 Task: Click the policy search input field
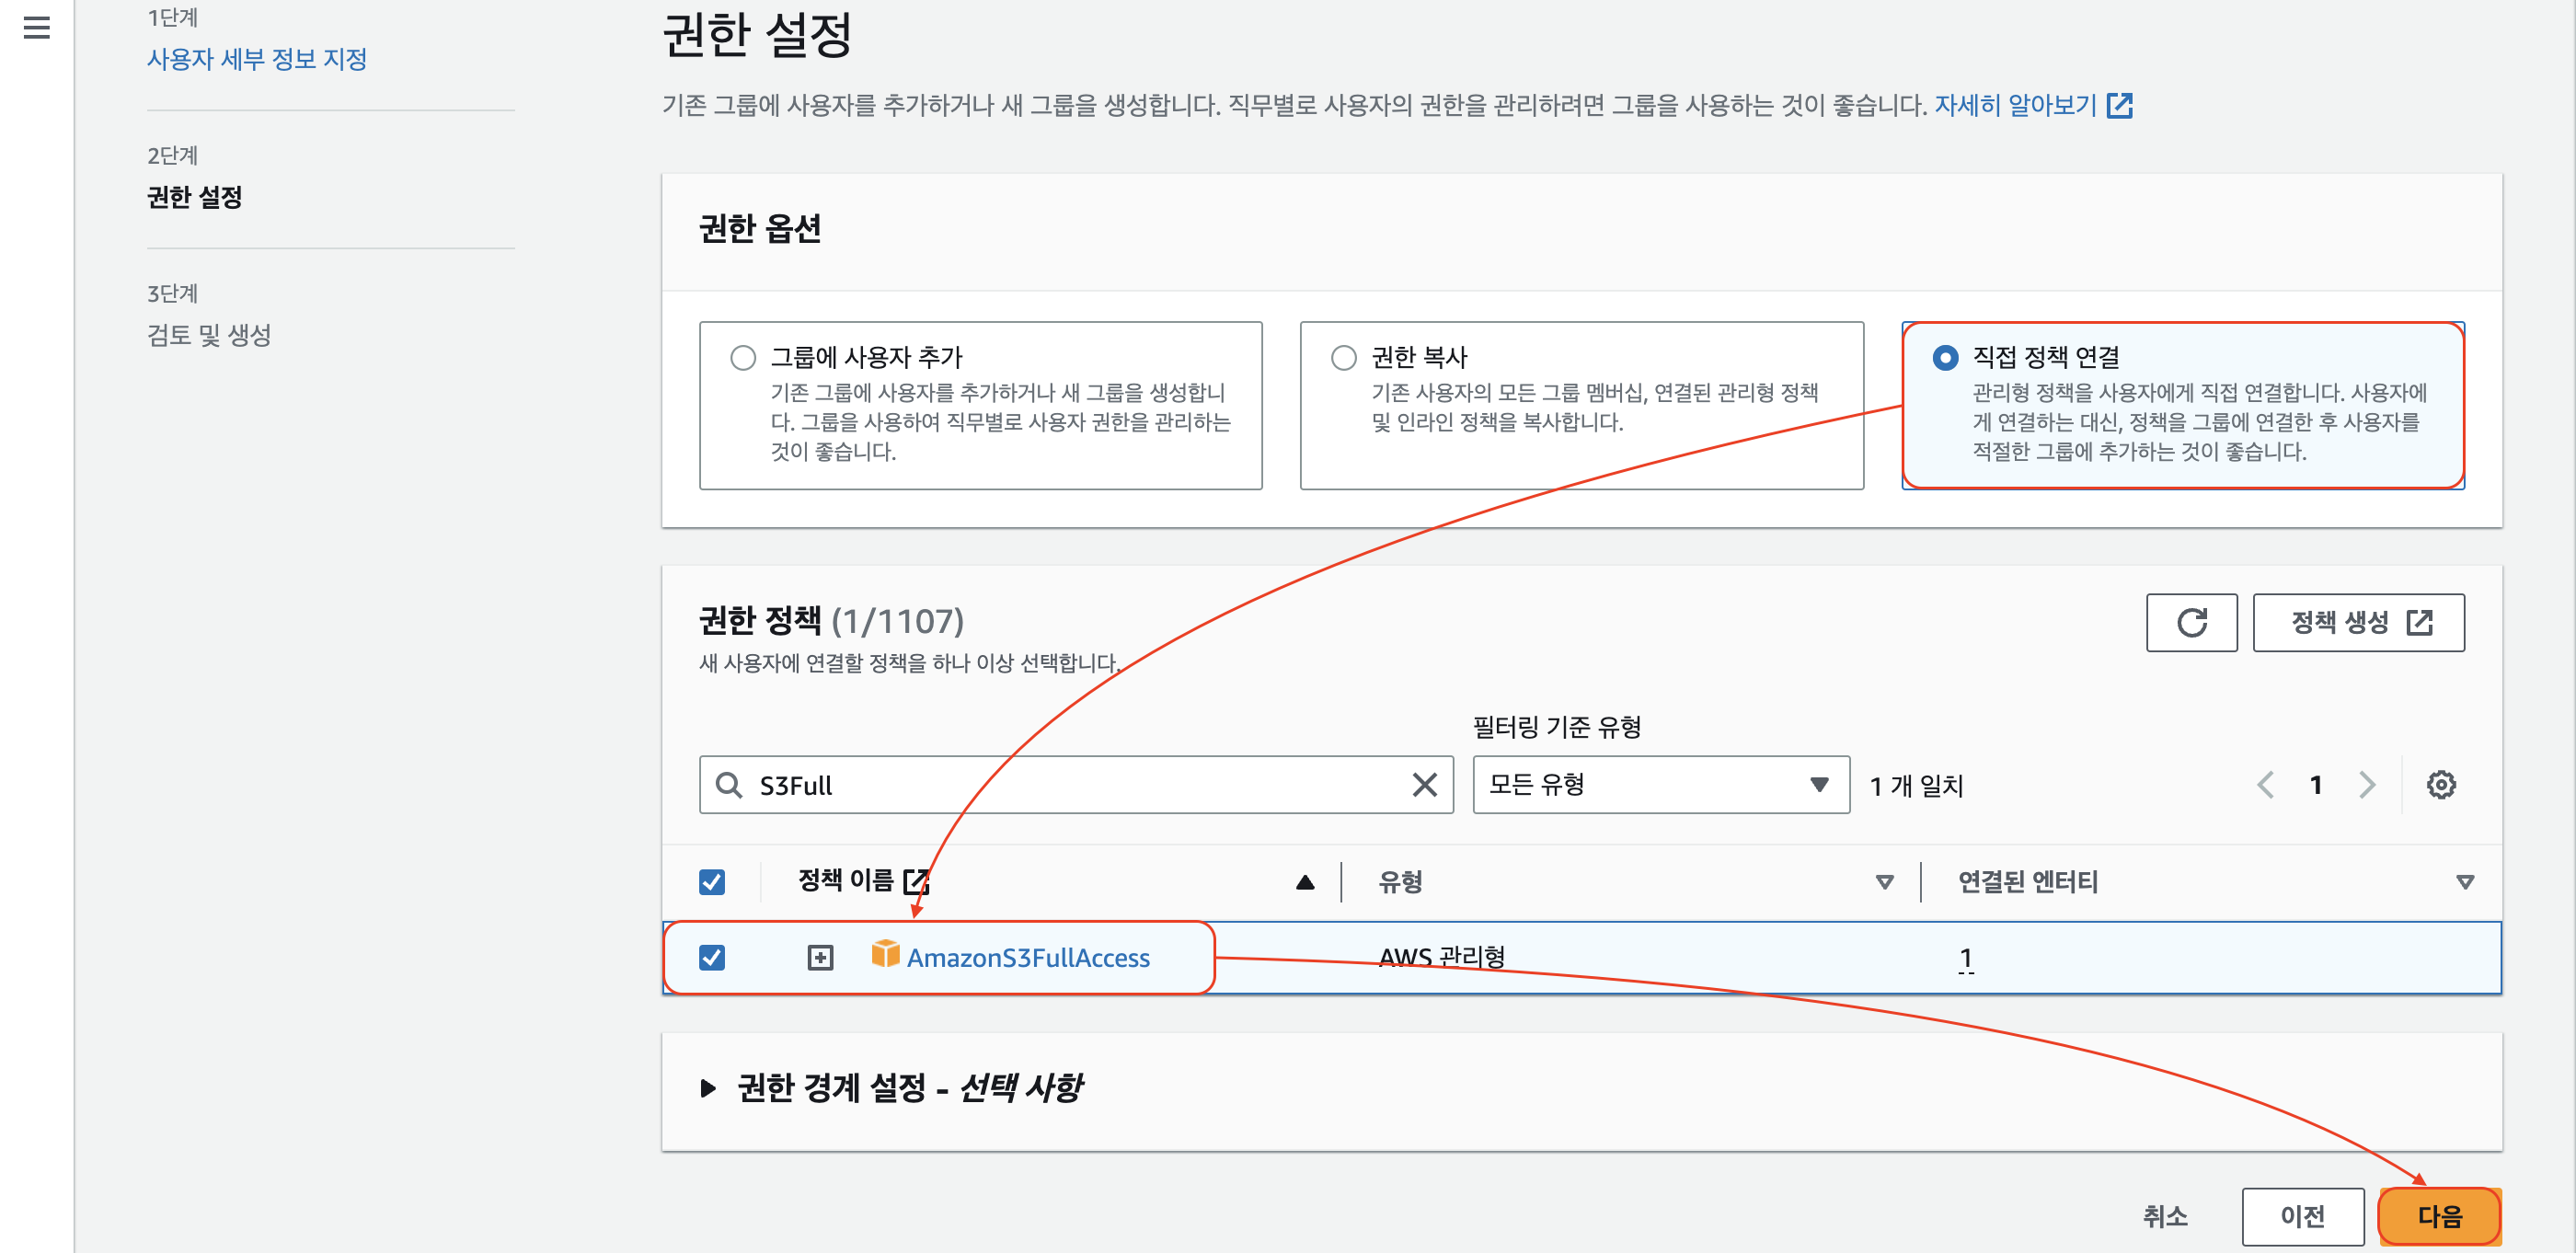coord(1070,785)
